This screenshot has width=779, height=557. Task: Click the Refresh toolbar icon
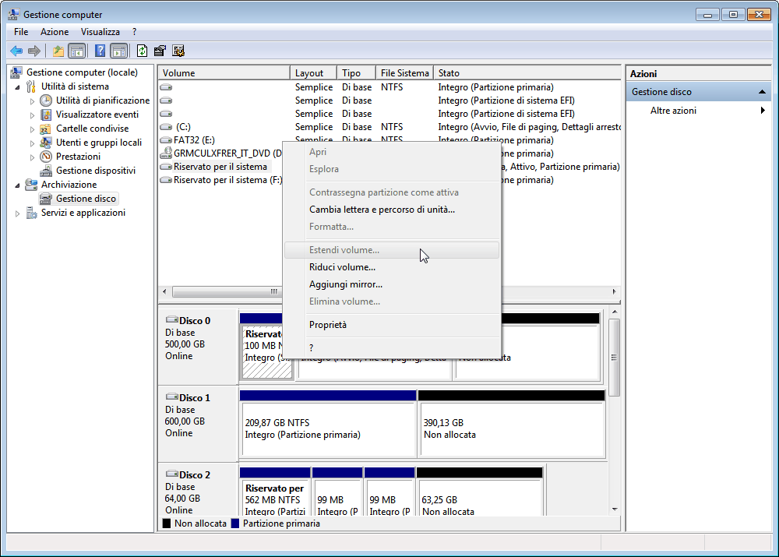pyautogui.click(x=142, y=51)
